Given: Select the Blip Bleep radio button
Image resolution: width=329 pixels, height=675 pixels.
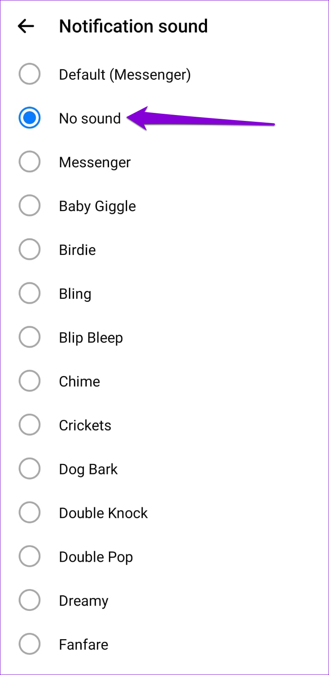Looking at the screenshot, I should 29,337.
